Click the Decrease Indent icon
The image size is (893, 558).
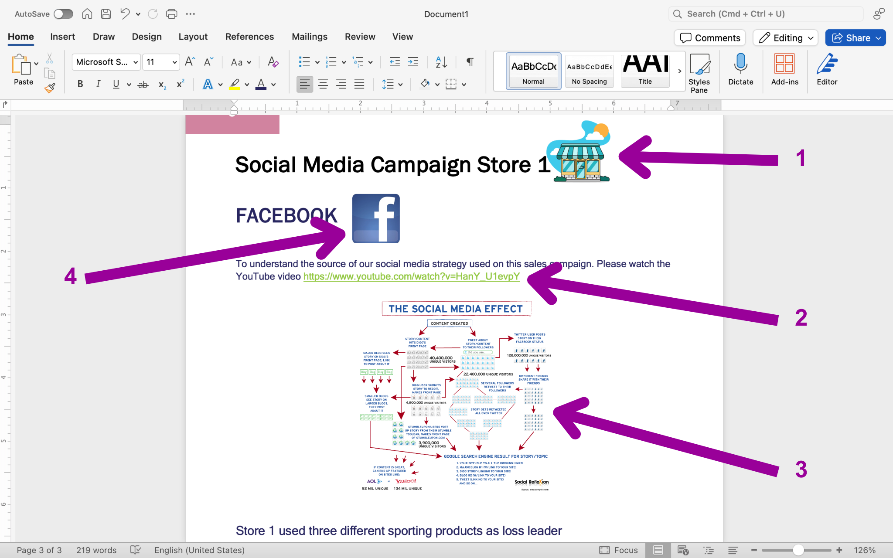tap(395, 62)
